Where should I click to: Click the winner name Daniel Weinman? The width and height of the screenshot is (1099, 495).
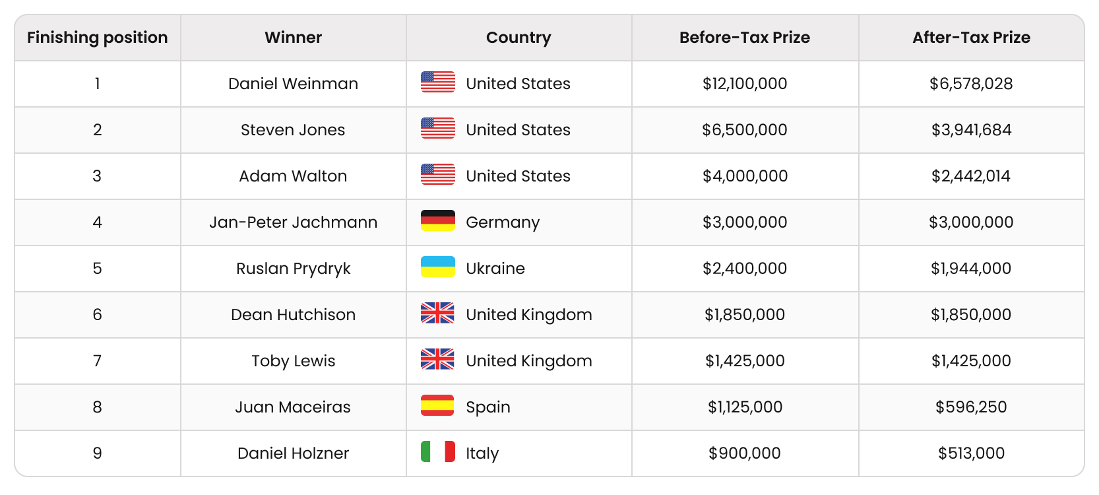pyautogui.click(x=294, y=84)
